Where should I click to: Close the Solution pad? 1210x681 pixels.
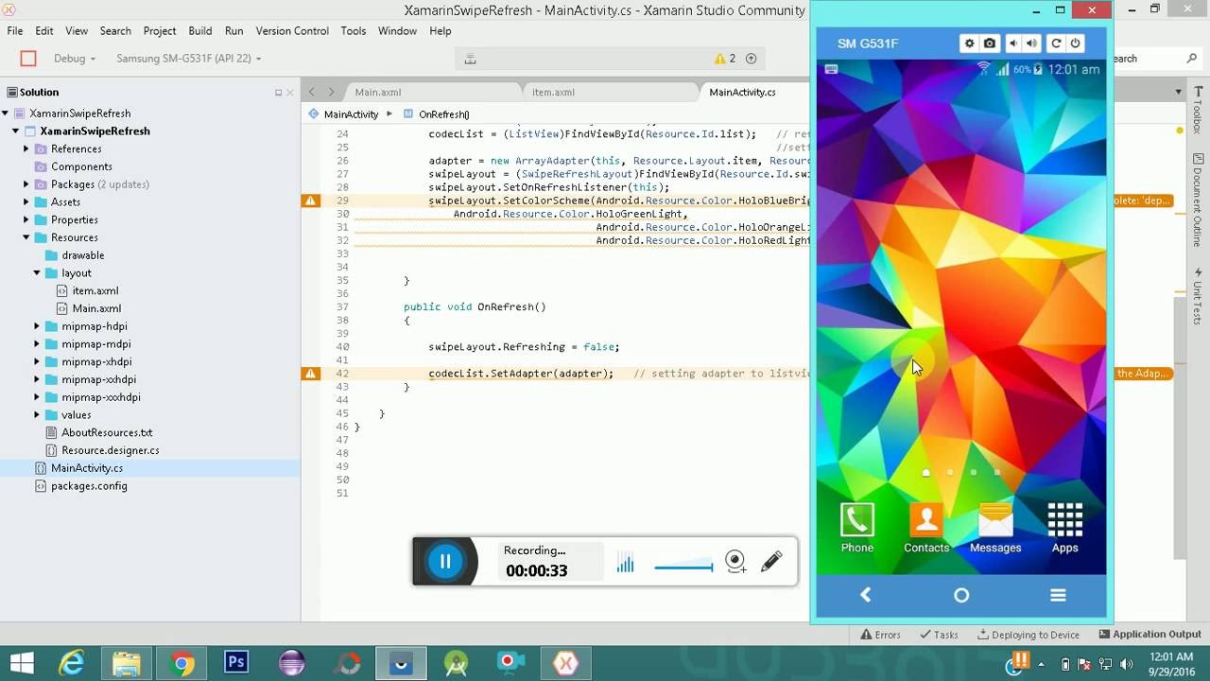click(289, 93)
